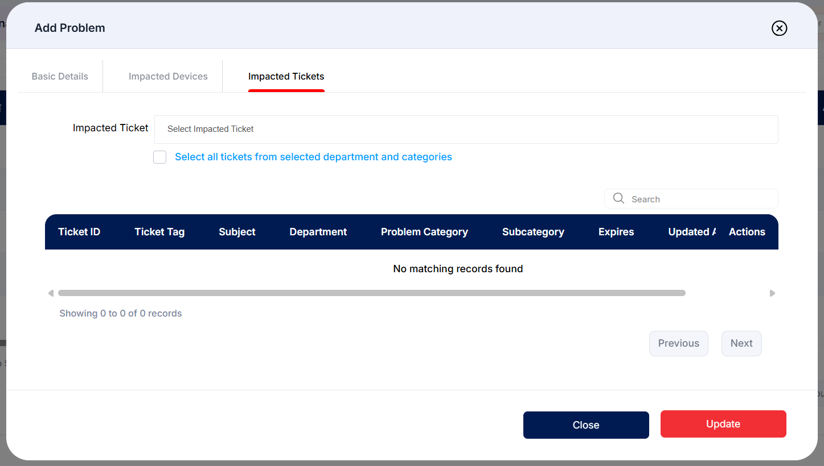Select the Impacted Tickets tab

point(286,76)
